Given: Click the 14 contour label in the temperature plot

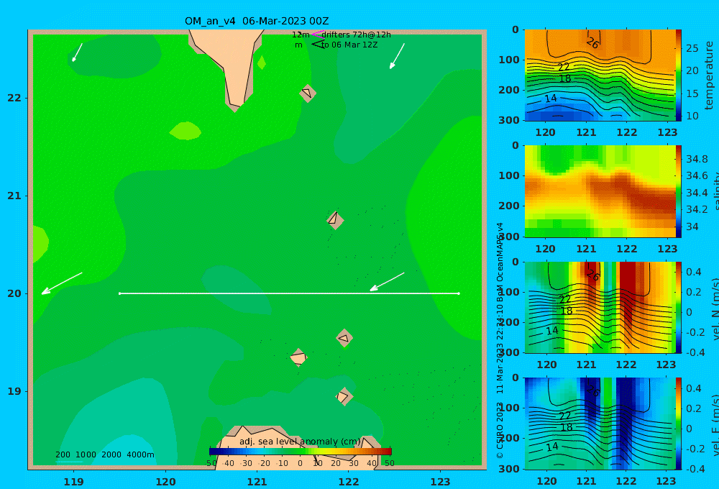Looking at the screenshot, I should [551, 99].
